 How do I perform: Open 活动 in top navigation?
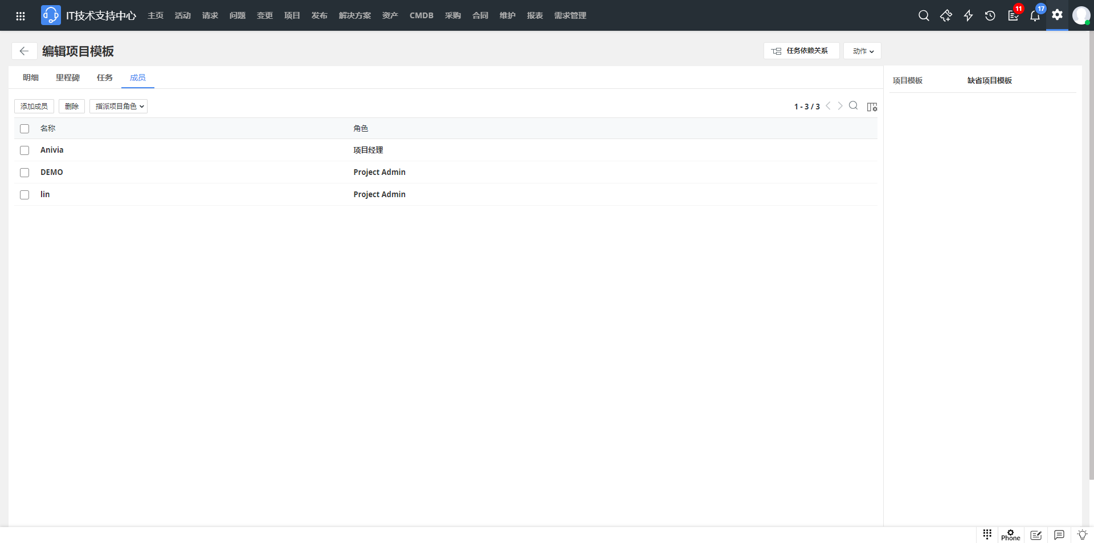click(183, 15)
